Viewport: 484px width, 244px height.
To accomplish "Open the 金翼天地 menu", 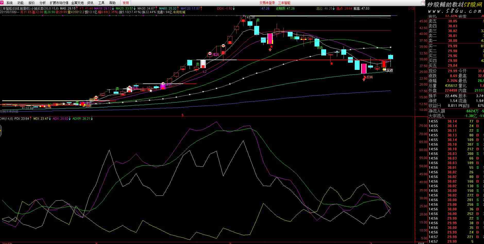I will click(x=78, y=3).
